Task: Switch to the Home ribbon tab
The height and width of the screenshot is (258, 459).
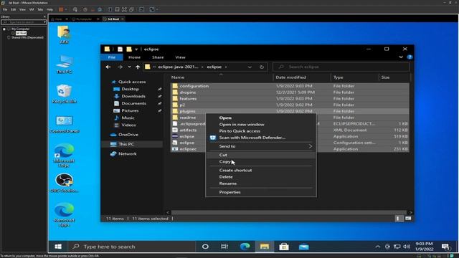Action: point(134,57)
